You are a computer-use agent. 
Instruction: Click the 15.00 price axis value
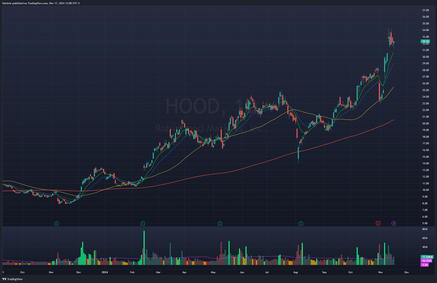[426, 157]
